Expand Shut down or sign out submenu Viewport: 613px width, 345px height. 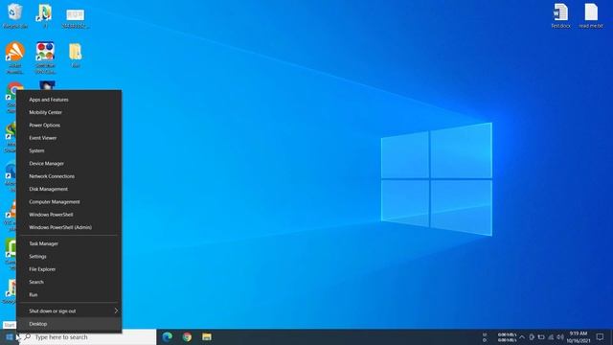tap(69, 310)
